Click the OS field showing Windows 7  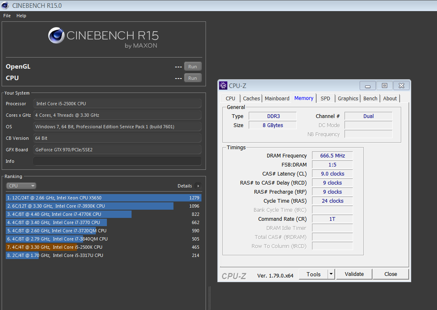pyautogui.click(x=117, y=127)
